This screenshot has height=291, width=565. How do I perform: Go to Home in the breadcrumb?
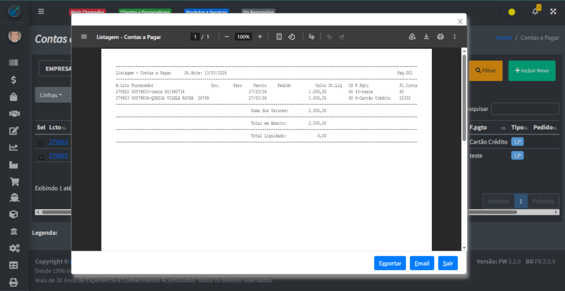tap(504, 38)
